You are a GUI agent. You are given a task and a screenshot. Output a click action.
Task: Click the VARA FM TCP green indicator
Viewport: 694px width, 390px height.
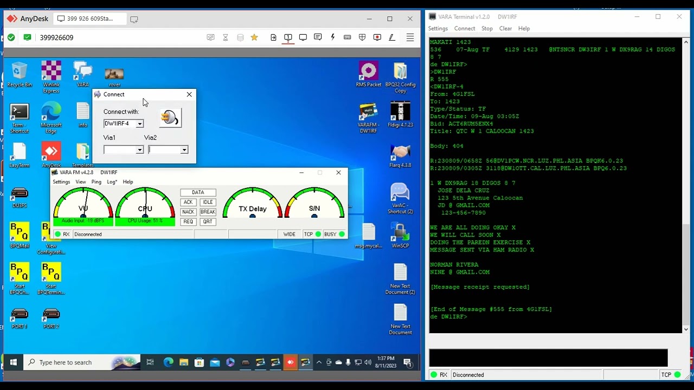point(318,235)
